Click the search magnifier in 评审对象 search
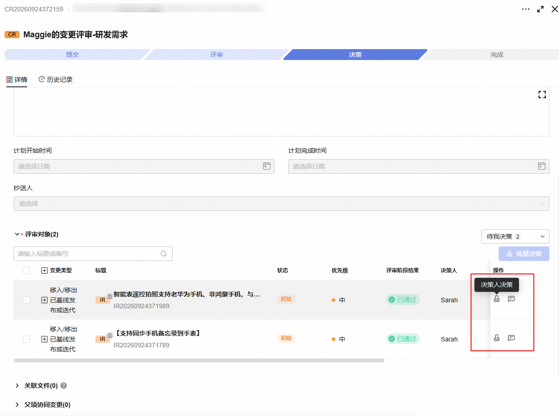This screenshot has height=416, width=559. click(164, 254)
